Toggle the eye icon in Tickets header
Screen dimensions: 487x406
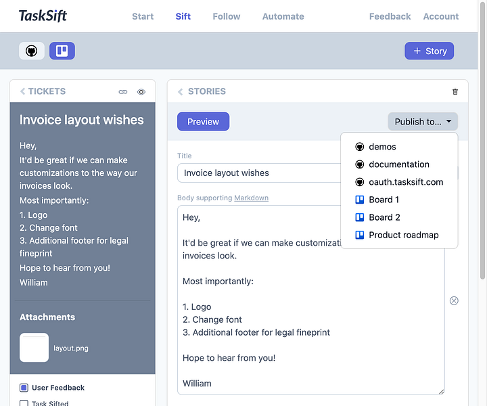pos(141,91)
